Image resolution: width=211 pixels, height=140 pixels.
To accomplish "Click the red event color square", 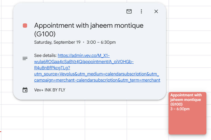I will (25, 26).
